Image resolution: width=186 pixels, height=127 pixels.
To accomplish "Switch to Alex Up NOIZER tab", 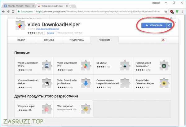I will 18,6.
